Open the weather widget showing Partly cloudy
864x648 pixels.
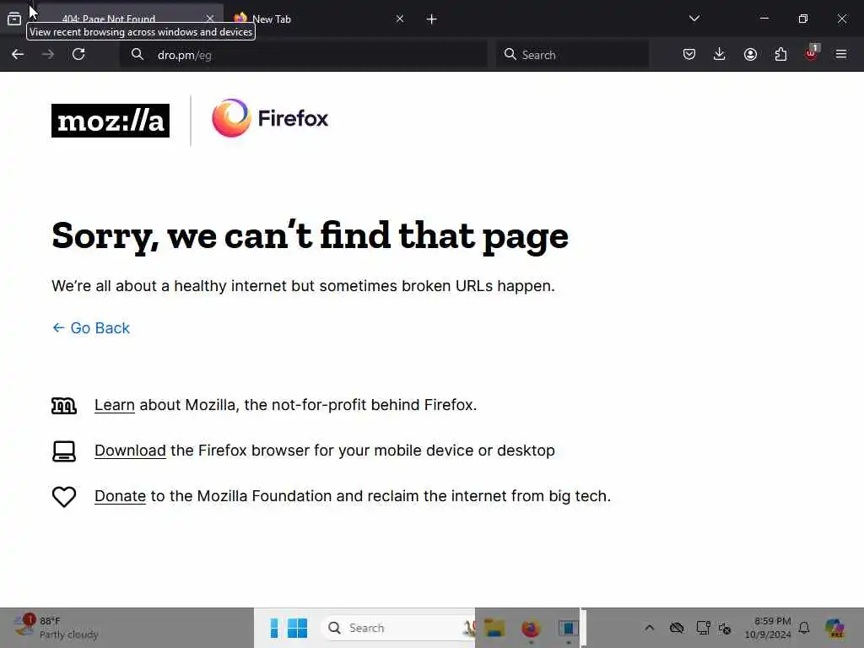[x=55, y=627]
